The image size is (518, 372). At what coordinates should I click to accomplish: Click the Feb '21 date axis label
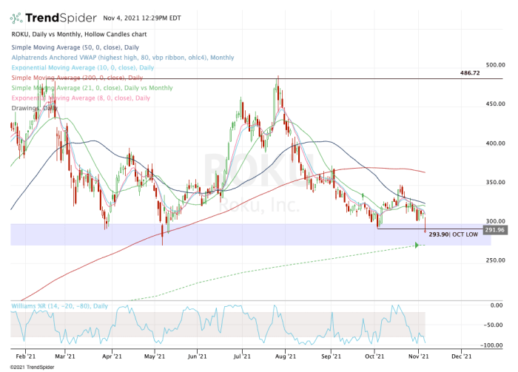click(25, 356)
